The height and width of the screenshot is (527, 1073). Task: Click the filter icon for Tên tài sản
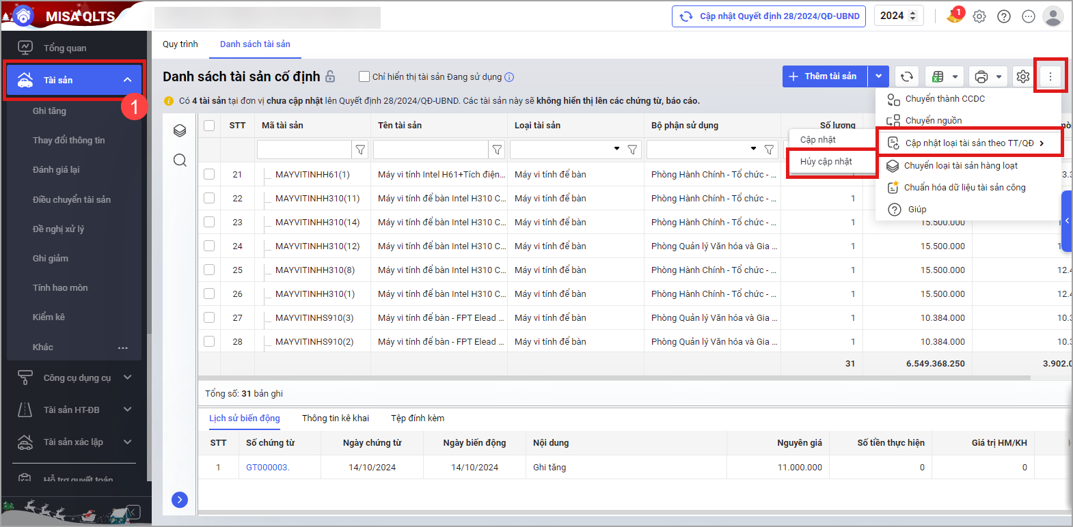coord(497,149)
